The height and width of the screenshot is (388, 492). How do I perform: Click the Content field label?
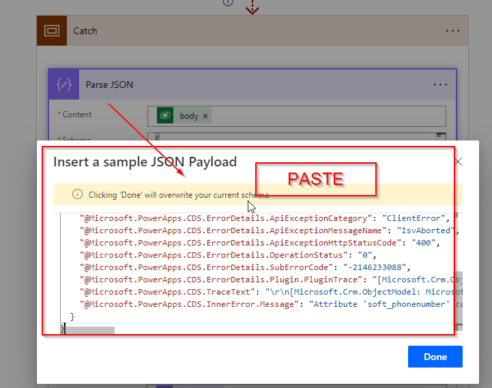click(77, 115)
